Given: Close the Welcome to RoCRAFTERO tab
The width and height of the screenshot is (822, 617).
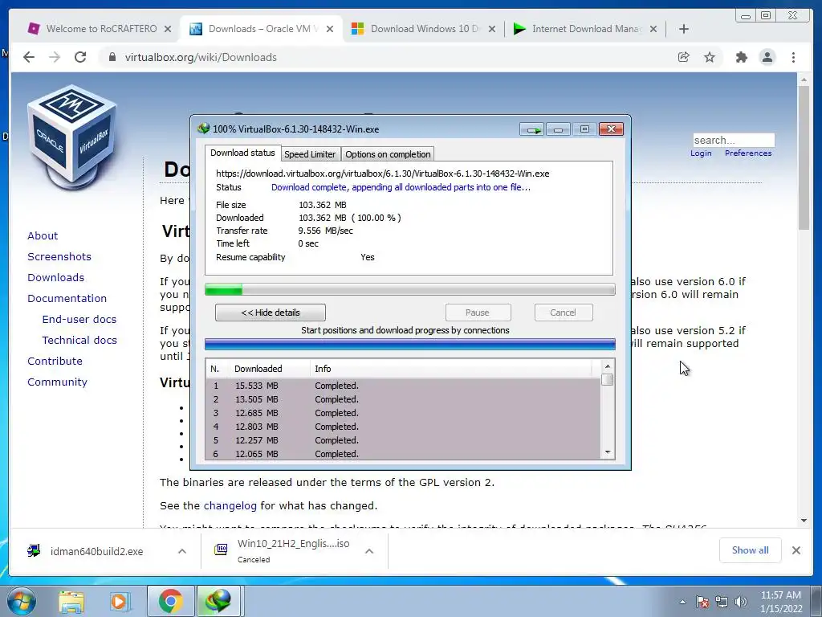Looking at the screenshot, I should pyautogui.click(x=168, y=29).
